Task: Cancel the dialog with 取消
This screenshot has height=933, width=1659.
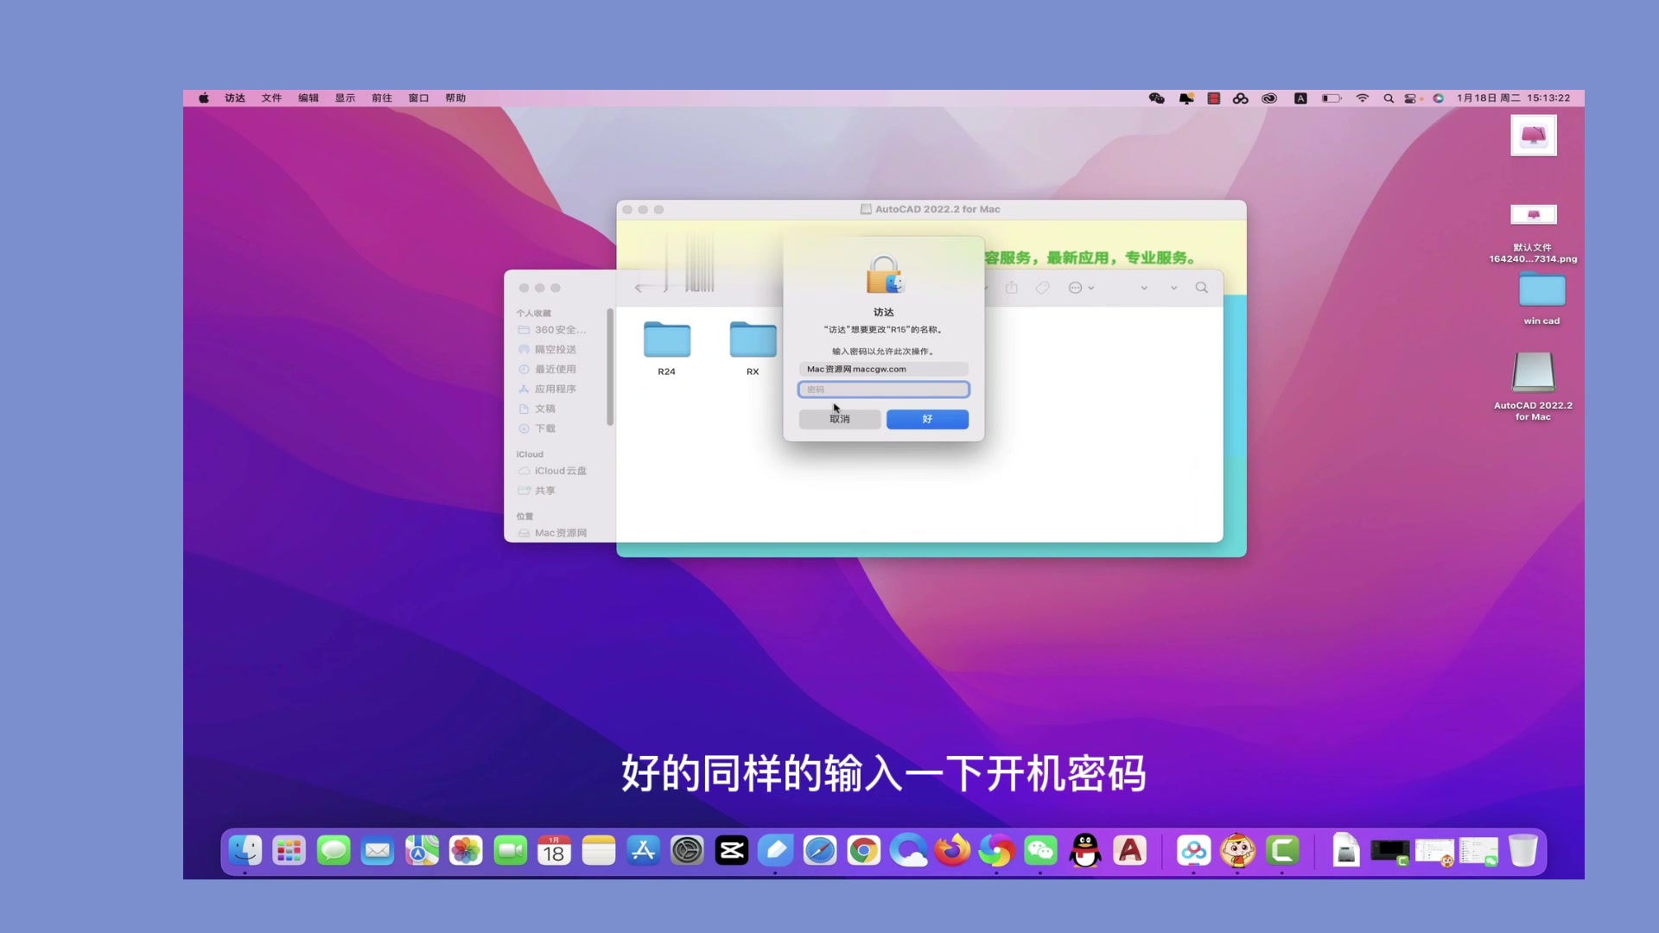Action: 839,419
